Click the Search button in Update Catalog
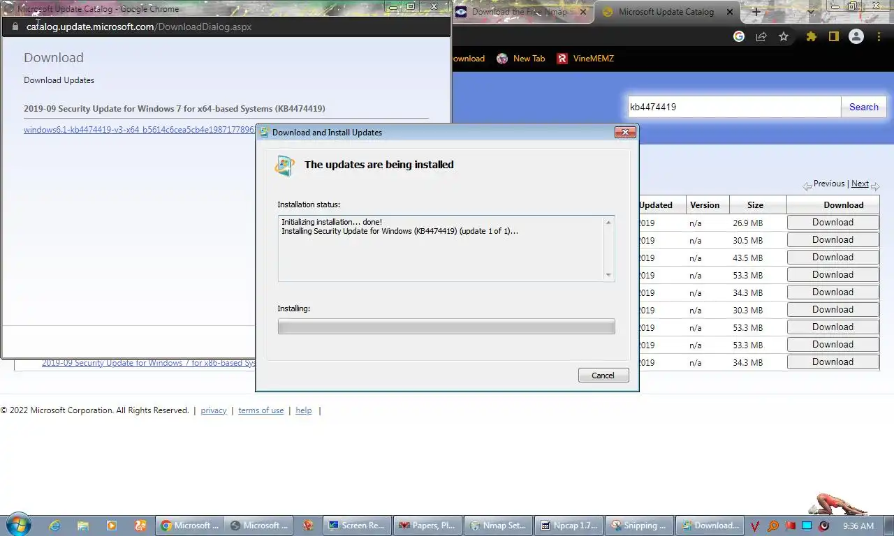 pyautogui.click(x=864, y=107)
